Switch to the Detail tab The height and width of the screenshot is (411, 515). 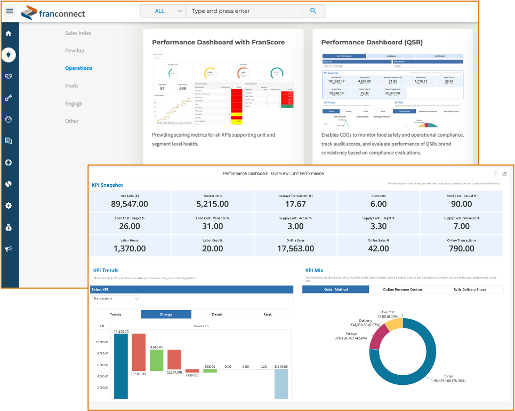(x=217, y=314)
